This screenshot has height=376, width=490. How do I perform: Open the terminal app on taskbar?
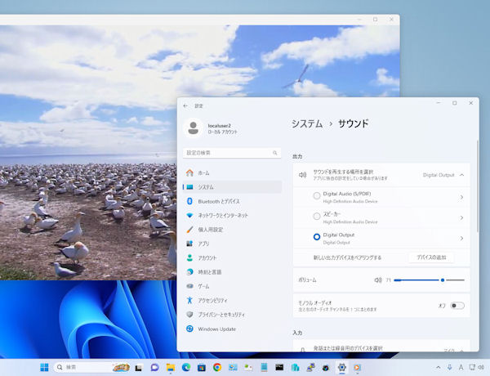coord(279,367)
